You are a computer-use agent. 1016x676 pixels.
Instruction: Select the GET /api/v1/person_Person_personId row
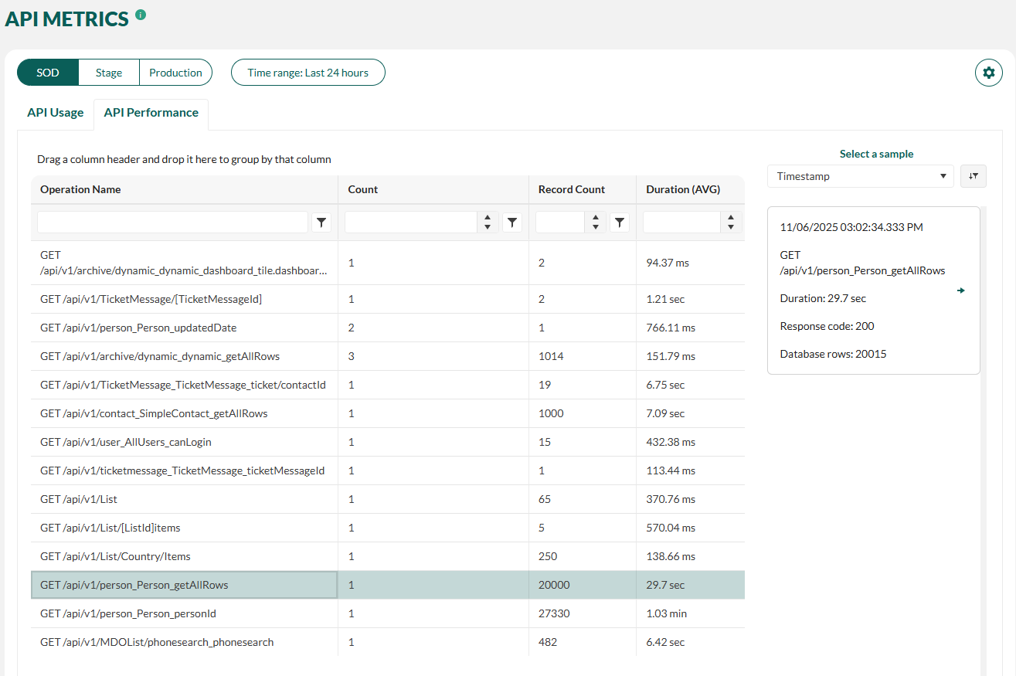pos(388,613)
